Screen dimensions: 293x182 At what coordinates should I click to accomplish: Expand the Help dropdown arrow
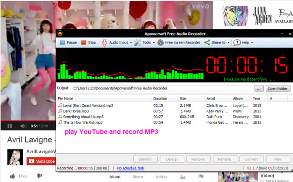pyautogui.click(x=252, y=43)
